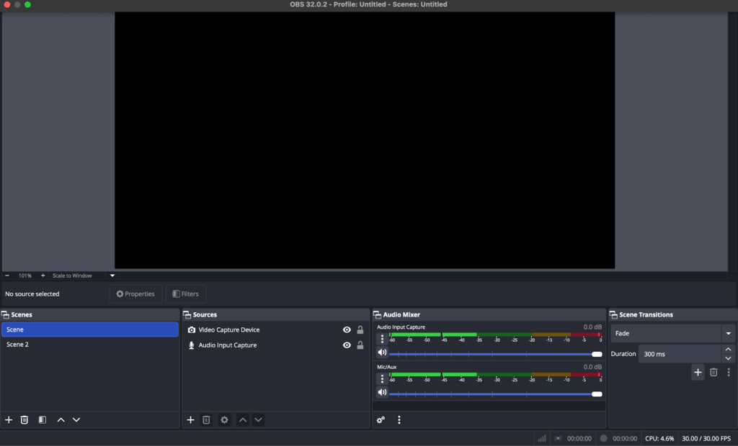Delete the selected scene using trash icon
Screen dimensions: 738x446
(25, 420)
